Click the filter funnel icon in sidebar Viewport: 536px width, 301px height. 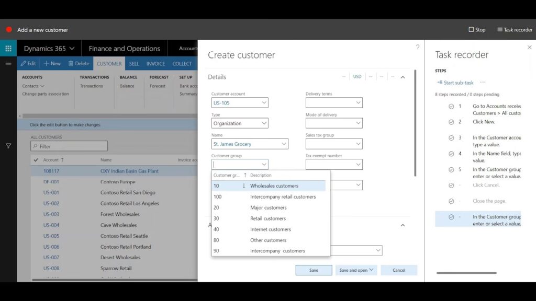pos(8,146)
